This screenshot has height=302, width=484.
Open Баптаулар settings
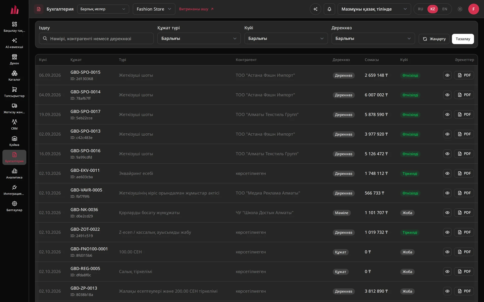click(14, 206)
